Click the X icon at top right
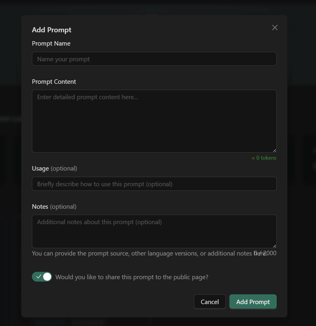 (275, 28)
